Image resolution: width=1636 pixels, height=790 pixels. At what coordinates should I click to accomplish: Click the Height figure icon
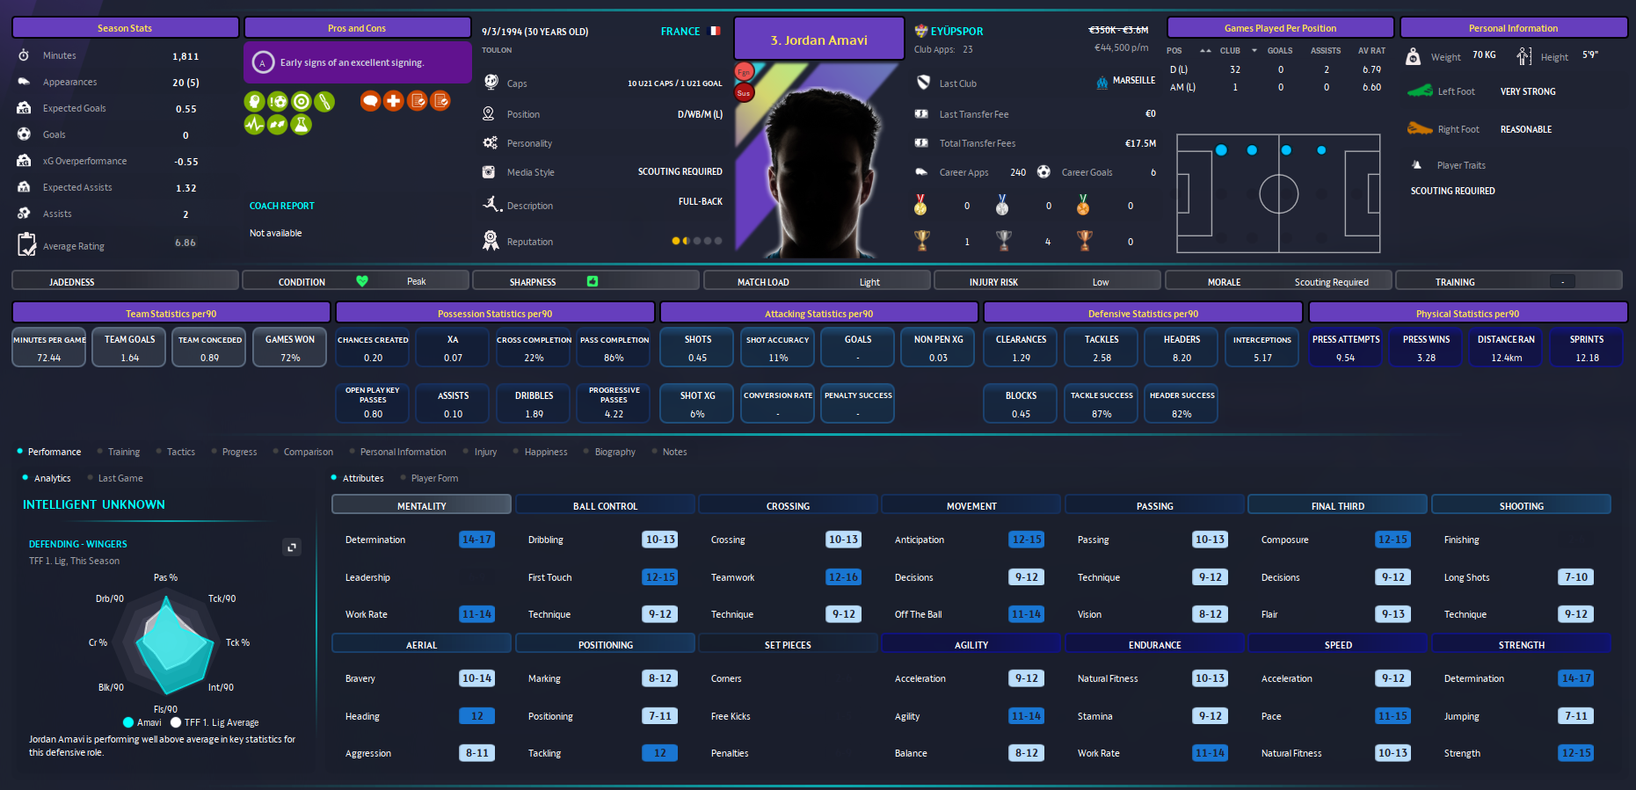(x=1523, y=56)
